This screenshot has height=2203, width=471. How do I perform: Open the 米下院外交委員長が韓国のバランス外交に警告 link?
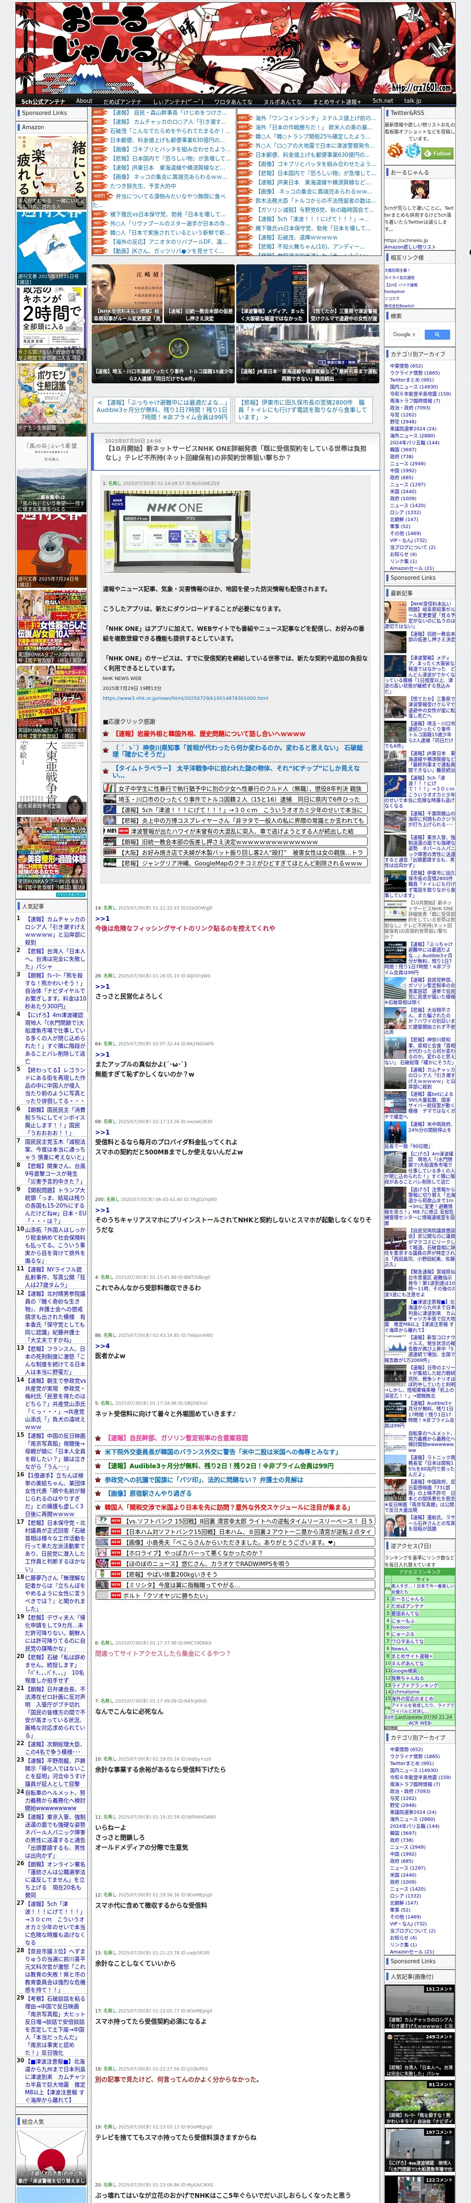click(x=222, y=1451)
